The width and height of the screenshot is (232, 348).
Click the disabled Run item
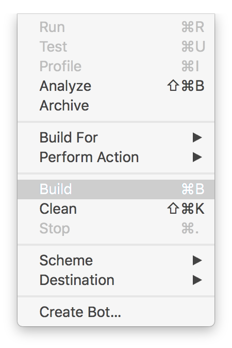(116, 27)
